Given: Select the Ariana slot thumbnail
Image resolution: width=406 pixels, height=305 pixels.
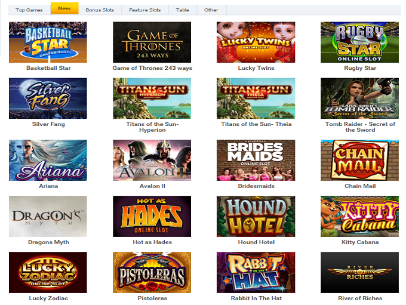Looking at the screenshot, I should 48,161.
